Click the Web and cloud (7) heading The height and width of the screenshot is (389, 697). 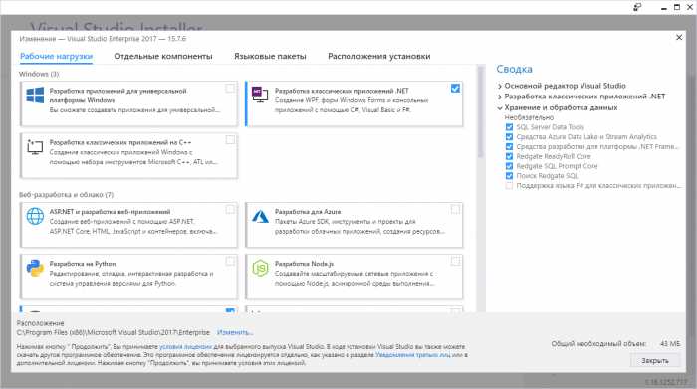tap(66, 195)
